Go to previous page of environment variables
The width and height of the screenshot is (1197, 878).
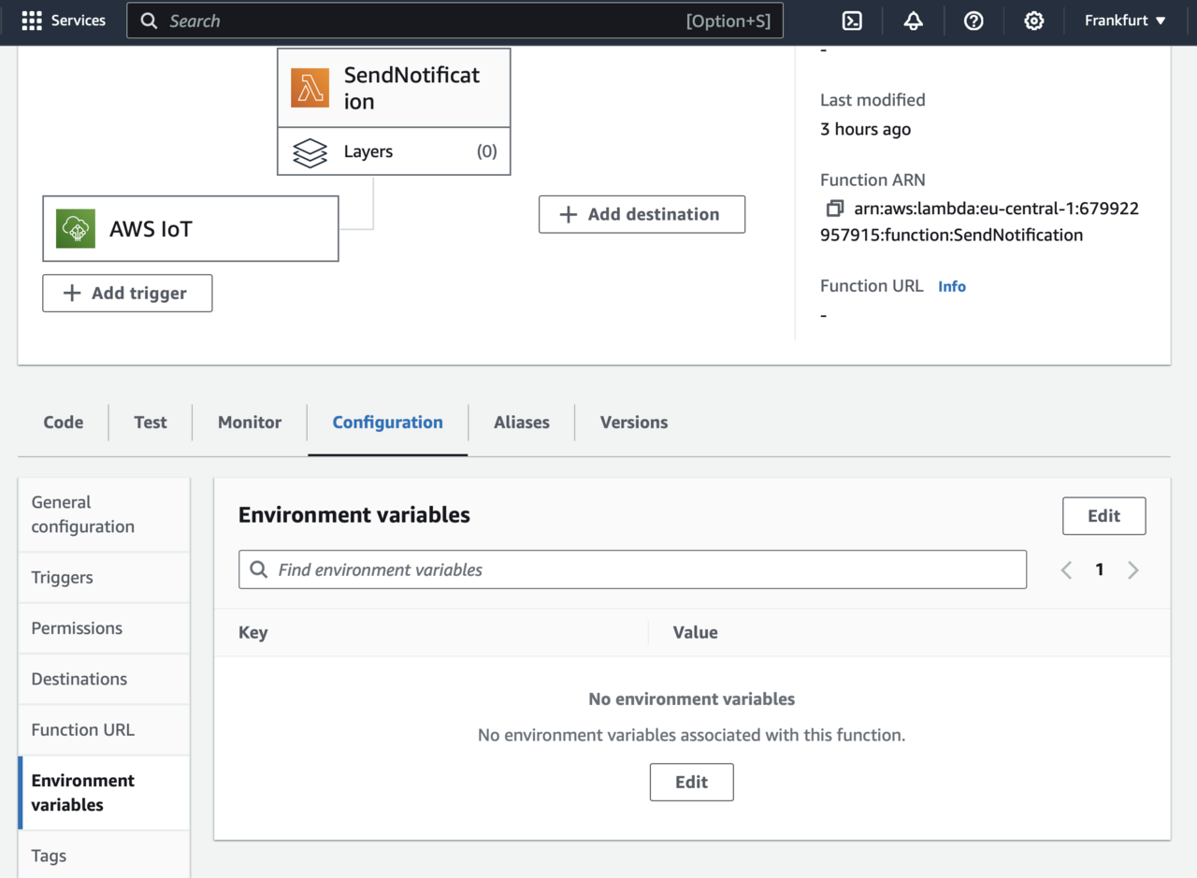click(1066, 570)
